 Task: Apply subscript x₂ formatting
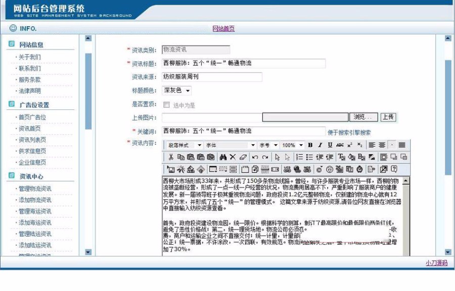[359, 145]
